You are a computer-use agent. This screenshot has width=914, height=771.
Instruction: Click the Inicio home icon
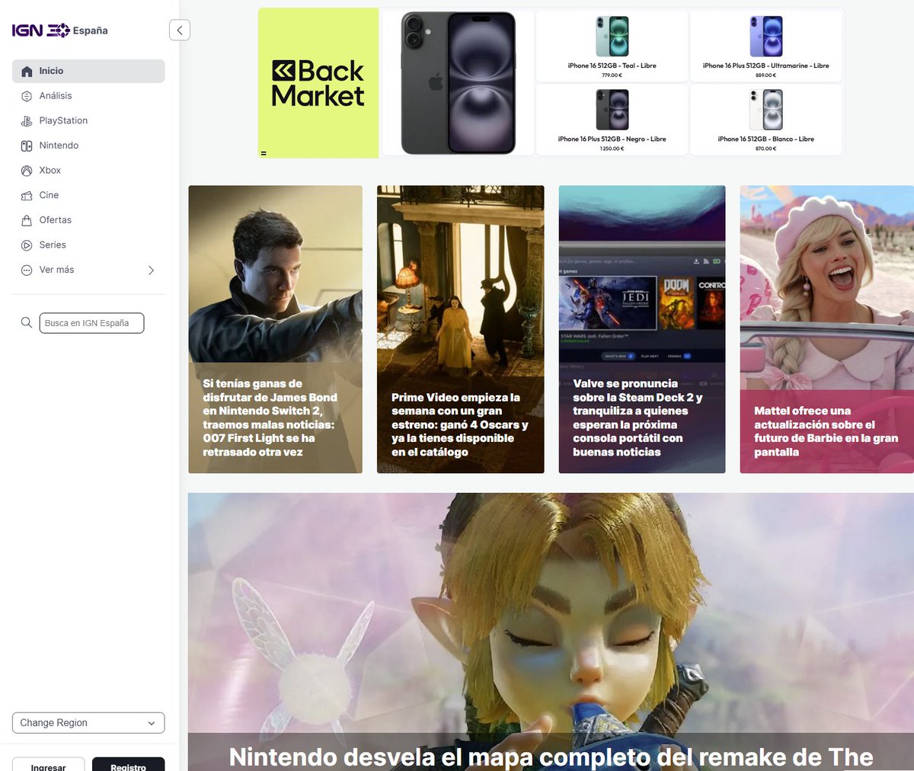click(x=27, y=72)
